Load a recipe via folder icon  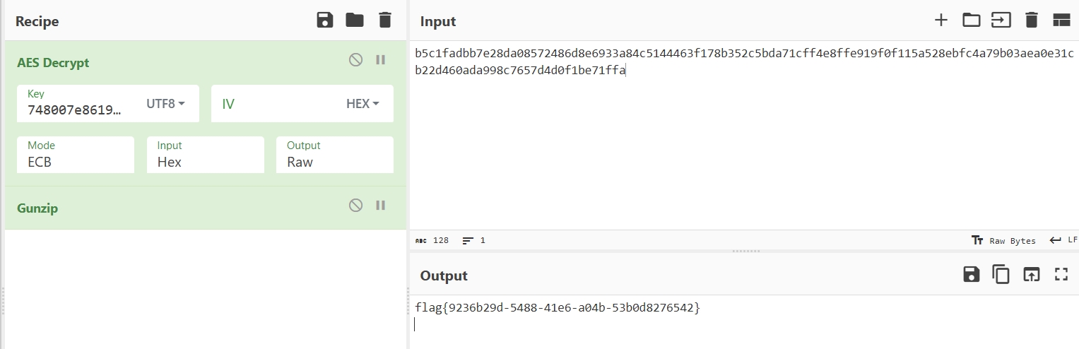(355, 20)
